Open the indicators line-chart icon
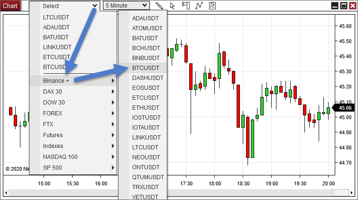The image size is (358, 200). [199, 6]
